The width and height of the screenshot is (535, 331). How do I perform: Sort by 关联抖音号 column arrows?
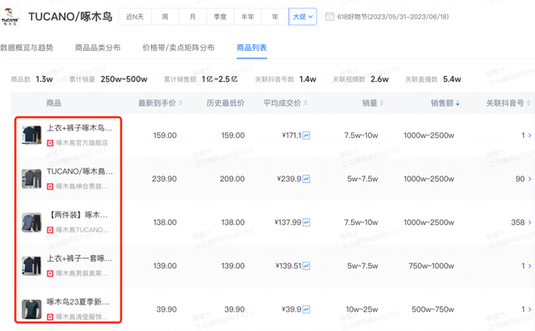528,103
